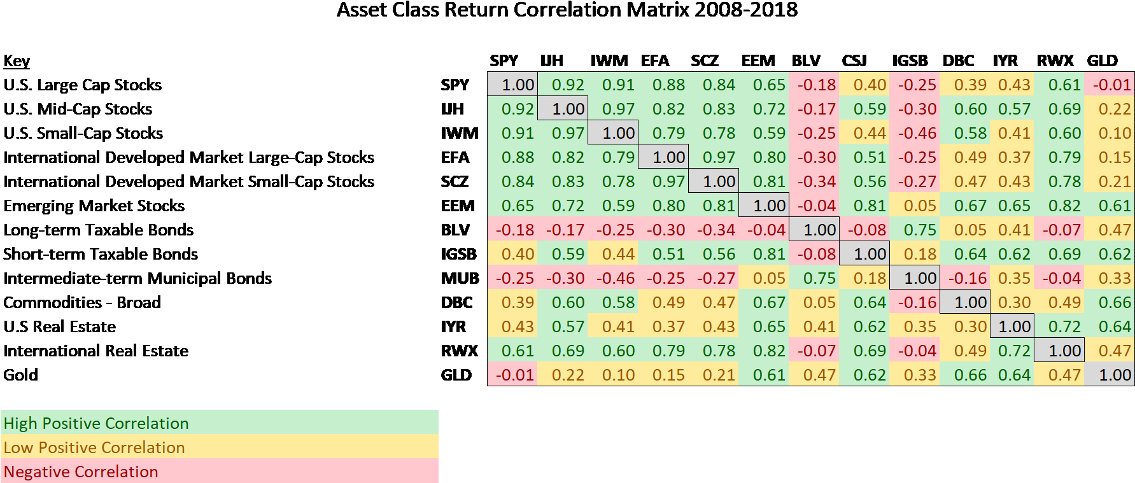Image resolution: width=1135 pixels, height=483 pixels.
Task: Click the Gold label in the key
Action: (21, 375)
